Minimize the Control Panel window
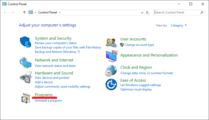 [x=179, y=4]
